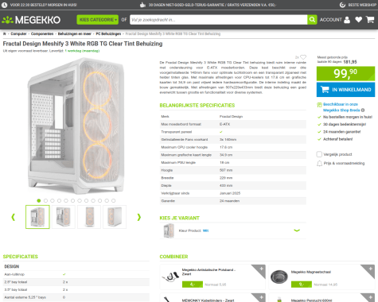Open the shopping cart in header

pyautogui.click(x=370, y=20)
